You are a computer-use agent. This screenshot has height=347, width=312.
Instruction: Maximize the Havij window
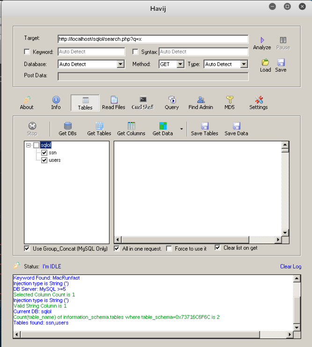coord(287,7)
